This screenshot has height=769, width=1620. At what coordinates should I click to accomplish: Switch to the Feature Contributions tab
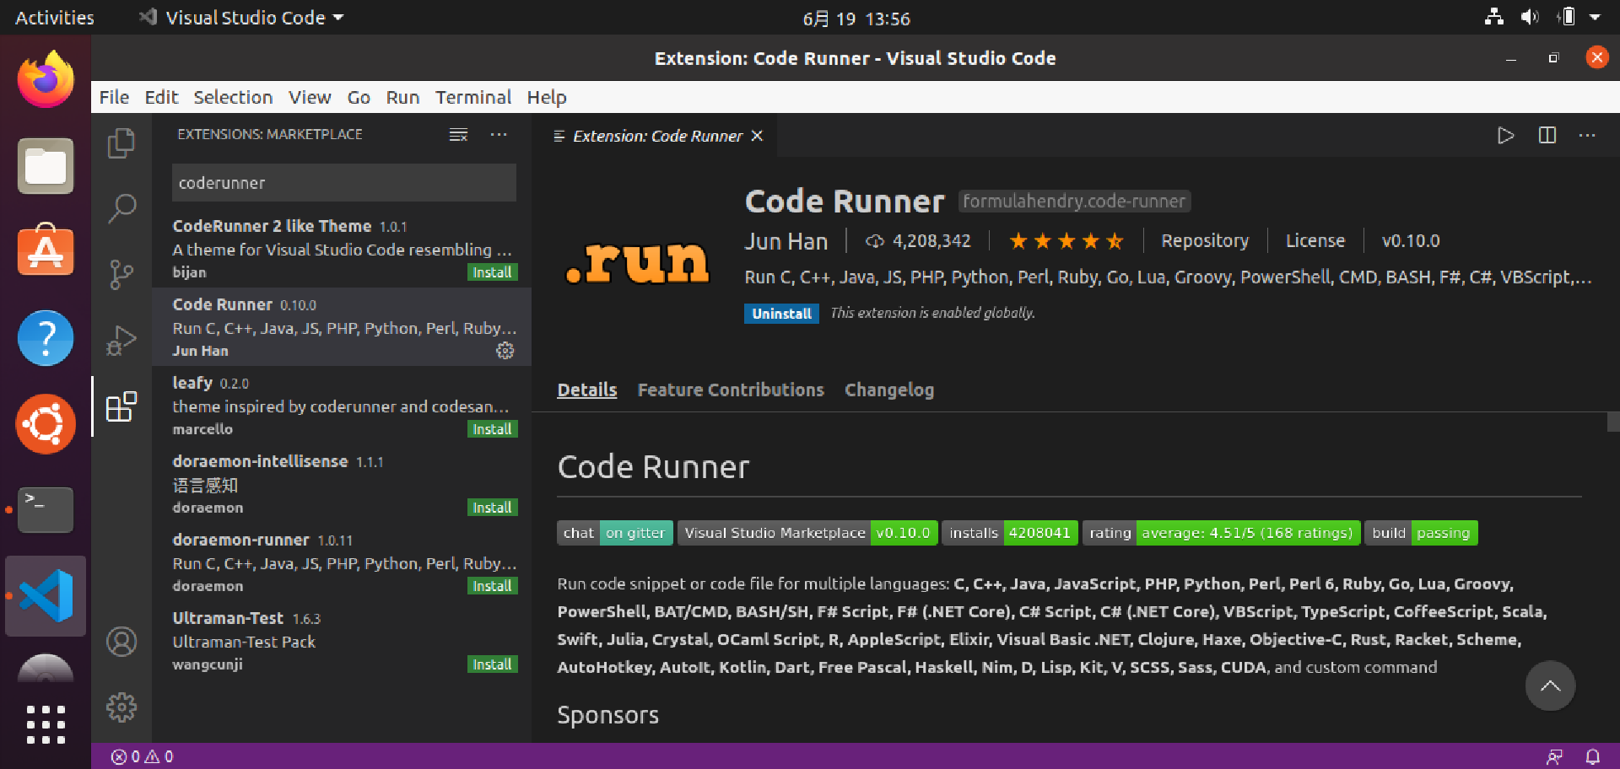coord(731,390)
